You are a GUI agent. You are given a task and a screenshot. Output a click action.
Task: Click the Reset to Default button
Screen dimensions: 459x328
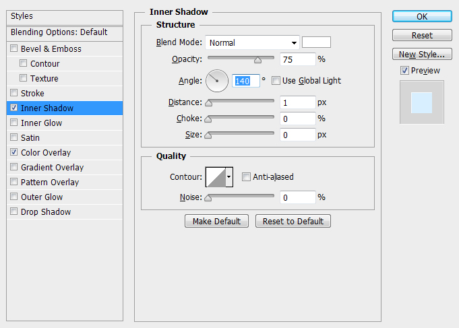tap(293, 221)
